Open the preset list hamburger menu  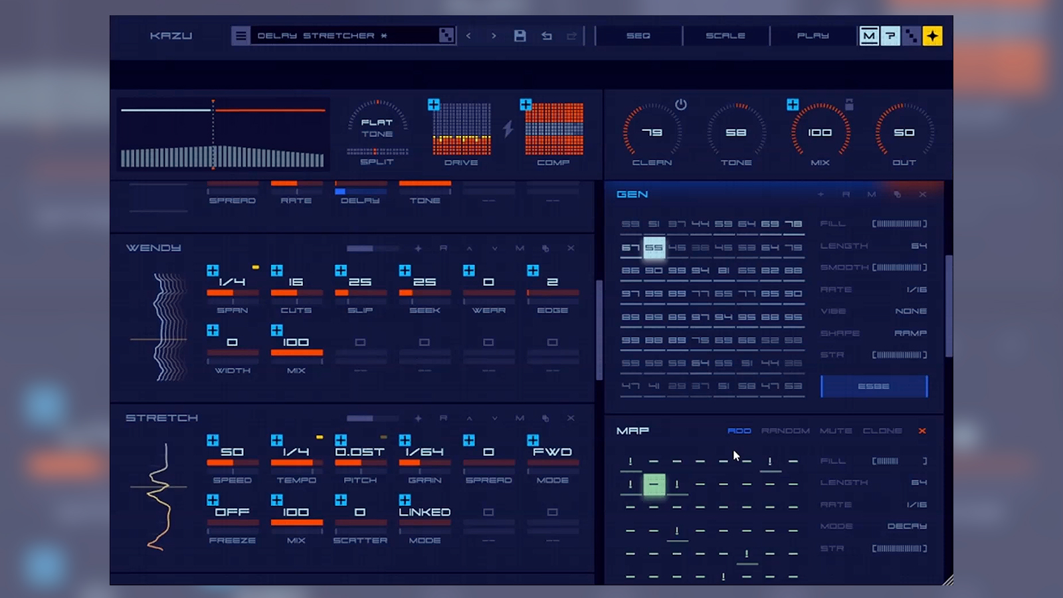[x=241, y=36]
